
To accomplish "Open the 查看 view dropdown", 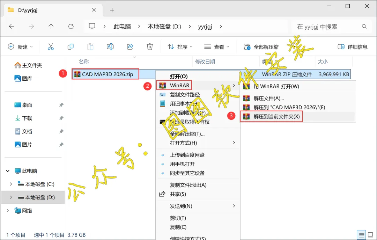I will point(217,47).
